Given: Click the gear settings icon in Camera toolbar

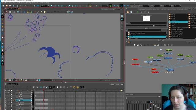Looking at the screenshot, I should (10, 12).
